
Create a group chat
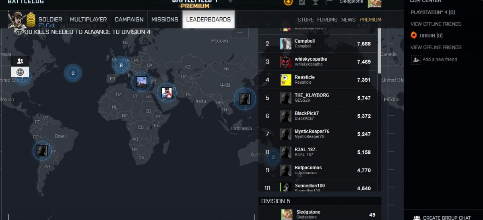pos(442,218)
